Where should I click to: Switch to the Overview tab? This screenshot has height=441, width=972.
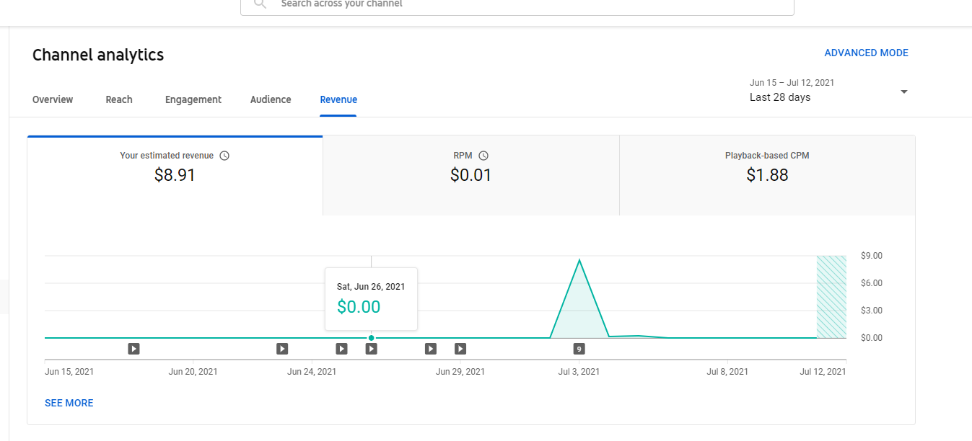[x=53, y=99]
